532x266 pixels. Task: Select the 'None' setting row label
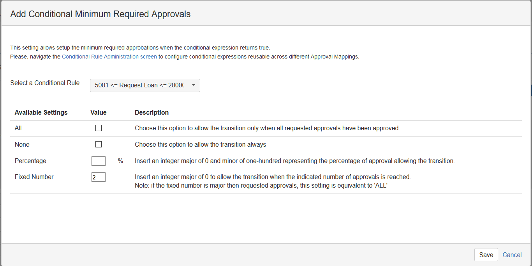tap(22, 144)
